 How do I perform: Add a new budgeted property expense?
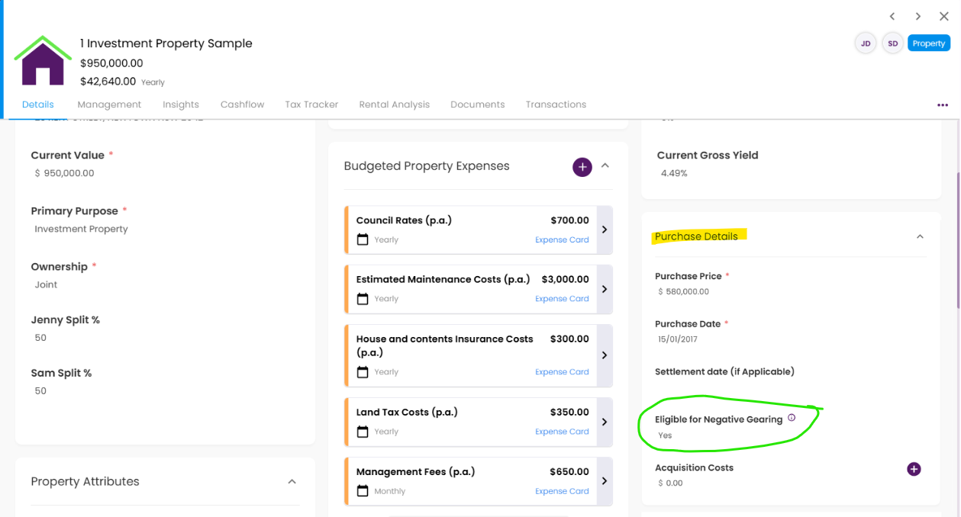tap(582, 166)
